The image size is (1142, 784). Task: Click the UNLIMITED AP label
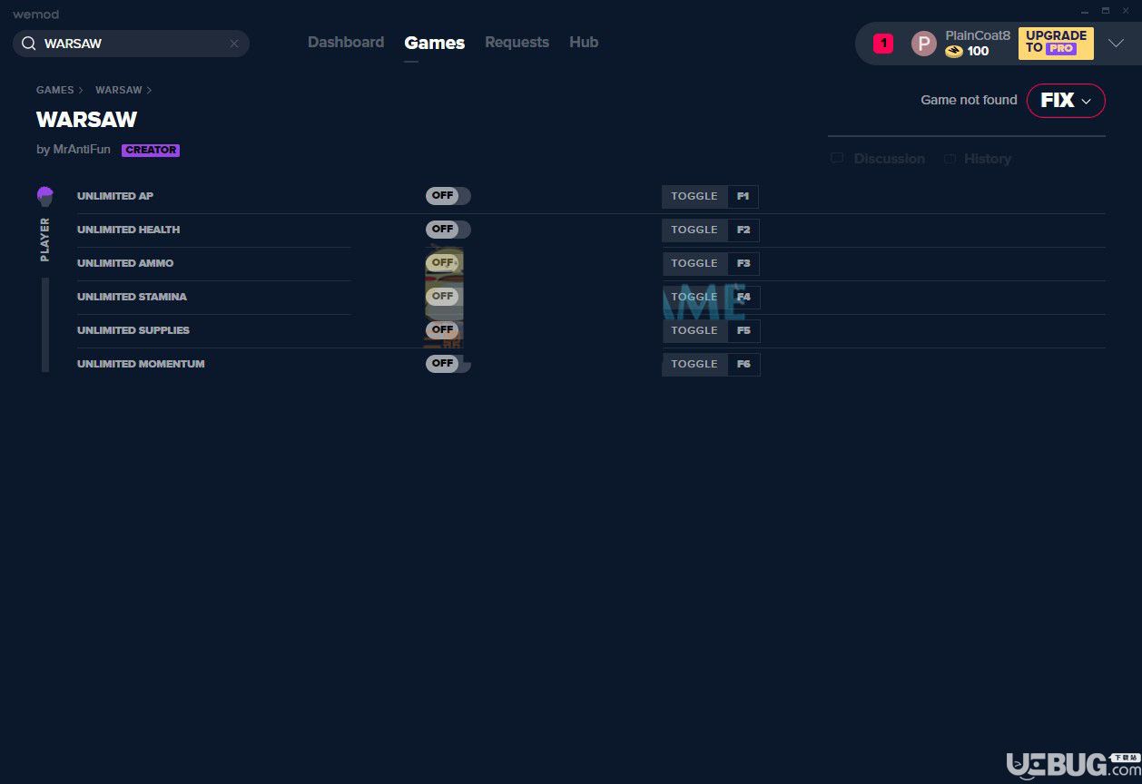(x=115, y=196)
